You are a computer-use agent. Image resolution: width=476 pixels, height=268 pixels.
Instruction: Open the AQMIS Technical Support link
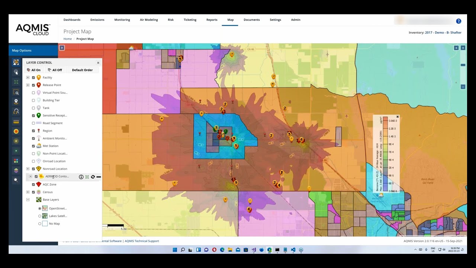(142, 241)
